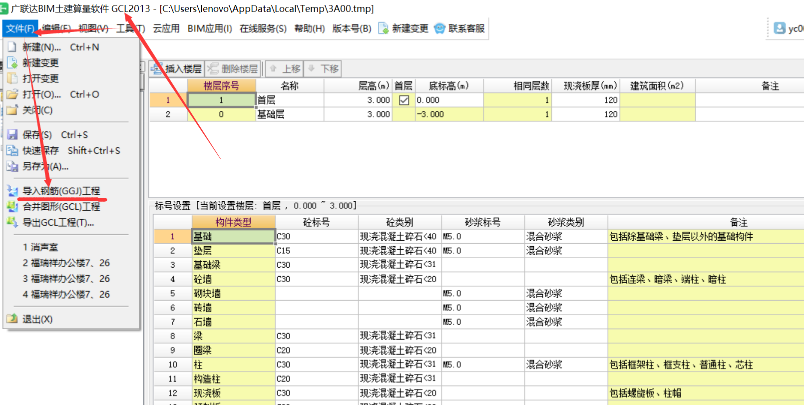
Task: Select 构造柱 component type row
Action: (x=234, y=379)
